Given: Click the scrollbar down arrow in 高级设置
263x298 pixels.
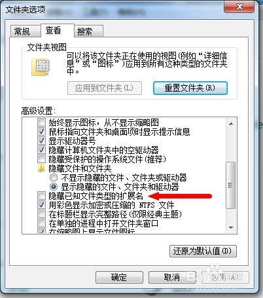Looking at the screenshot, I should coord(231,228).
